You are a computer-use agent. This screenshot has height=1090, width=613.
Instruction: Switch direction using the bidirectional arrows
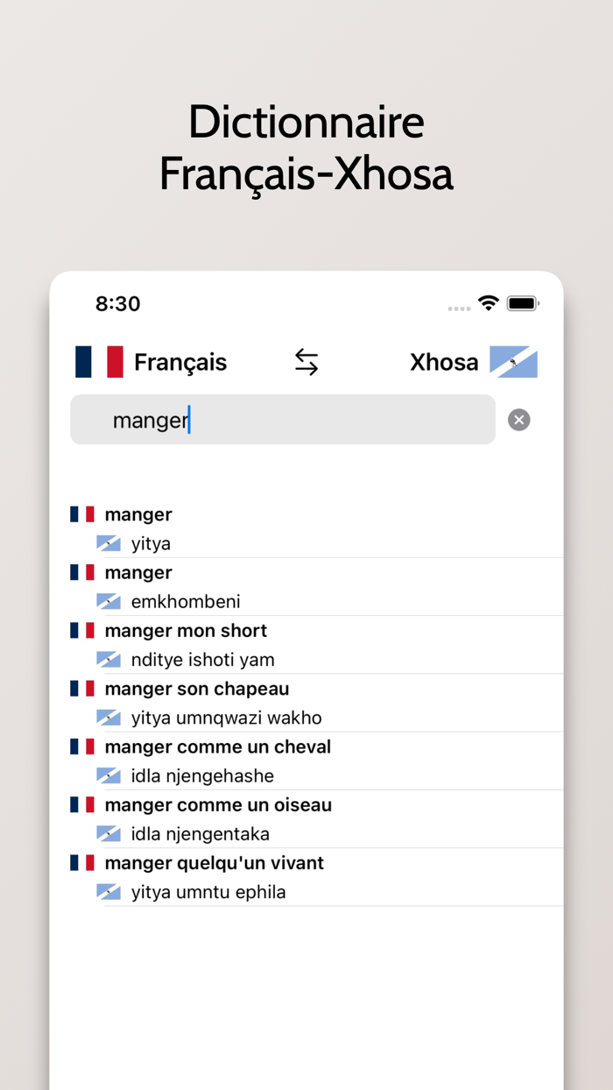(306, 361)
